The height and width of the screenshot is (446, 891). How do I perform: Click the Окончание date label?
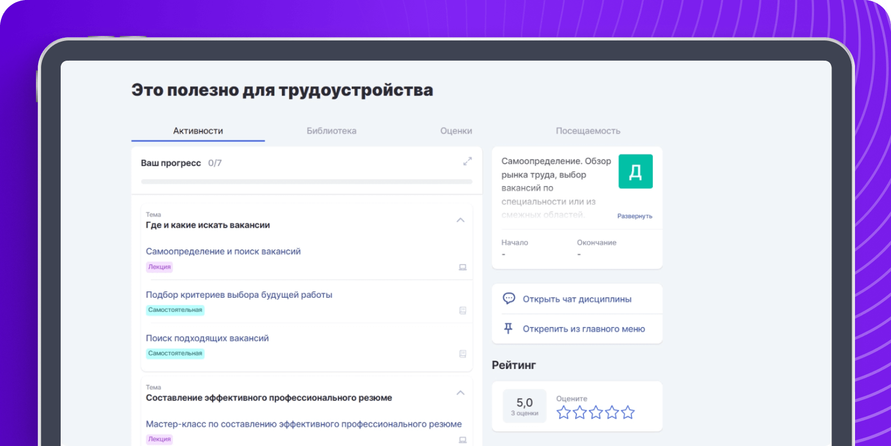[597, 243]
